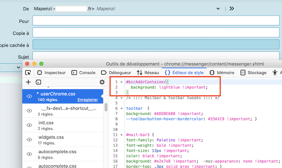Hide the widgets.css stylesheet
This screenshot has width=282, height=168.
[x=29, y=139]
